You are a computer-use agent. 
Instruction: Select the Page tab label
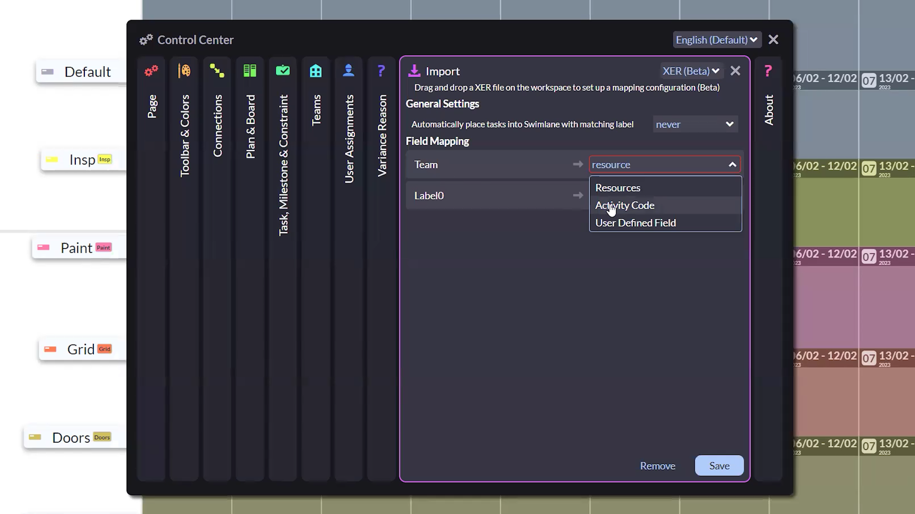[x=152, y=107]
